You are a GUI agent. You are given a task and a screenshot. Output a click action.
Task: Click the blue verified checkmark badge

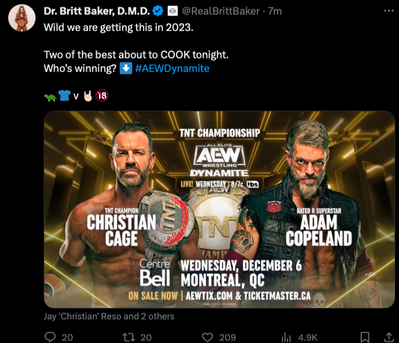click(157, 11)
